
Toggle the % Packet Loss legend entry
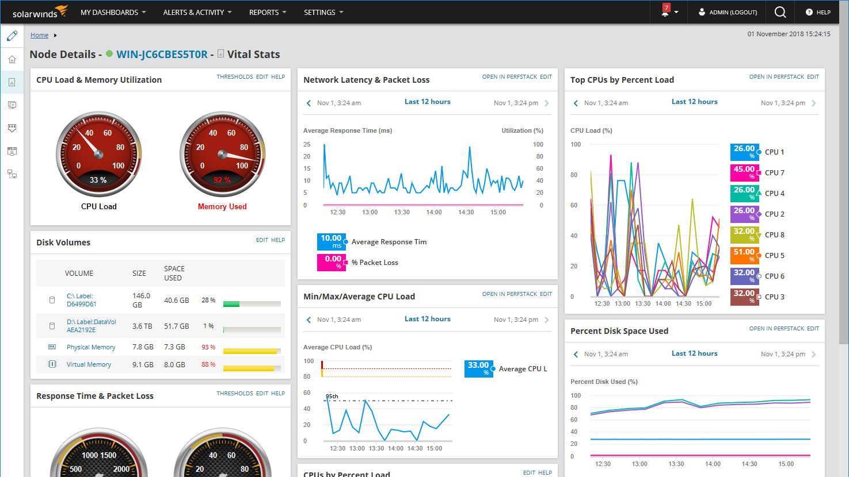point(375,262)
